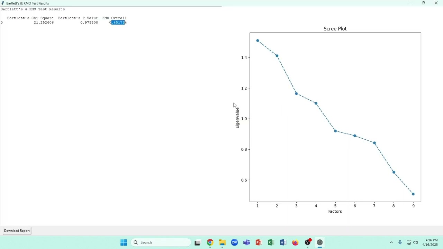Viewport: 443px width, 249px height.
Task: Click the "Eigenvalue" y-axis label
Action: [x=237, y=118]
